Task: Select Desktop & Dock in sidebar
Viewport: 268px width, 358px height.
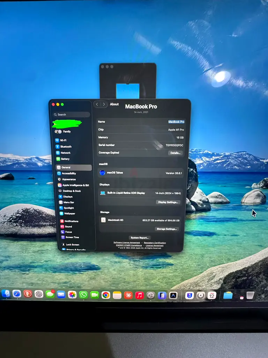Action: click(70, 191)
